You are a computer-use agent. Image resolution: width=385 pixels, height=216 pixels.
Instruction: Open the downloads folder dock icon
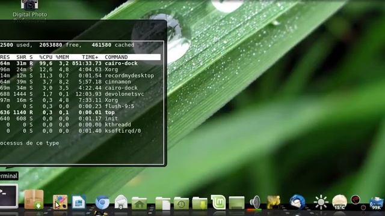pos(200,203)
